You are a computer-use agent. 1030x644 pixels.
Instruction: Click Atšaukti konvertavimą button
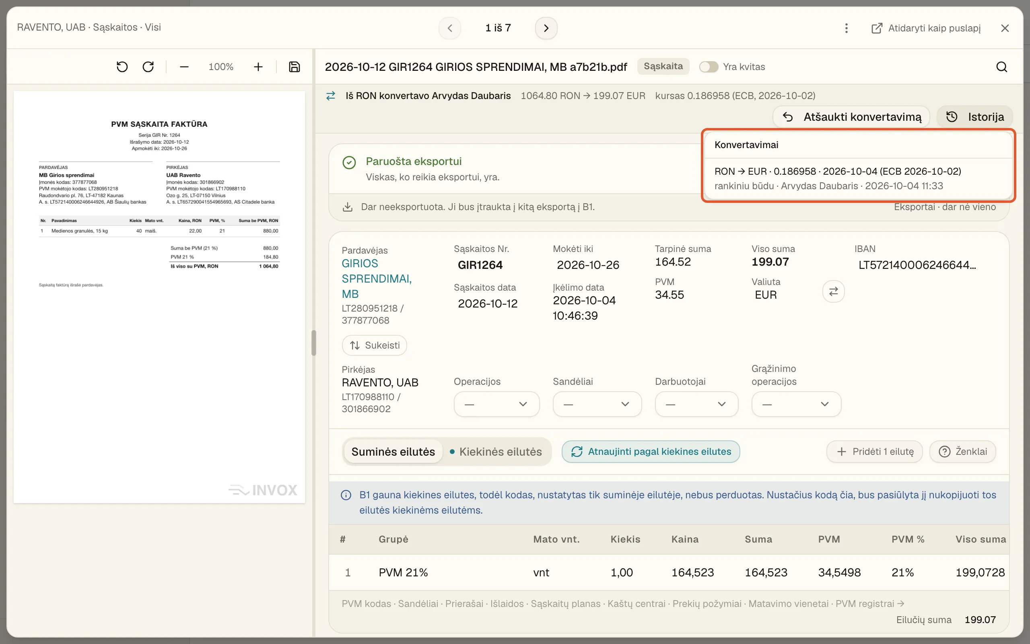coord(851,117)
